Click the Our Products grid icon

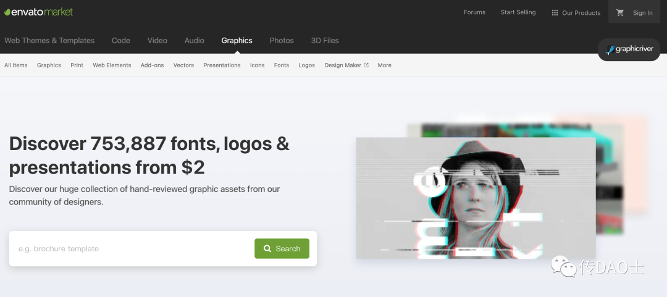(x=555, y=13)
